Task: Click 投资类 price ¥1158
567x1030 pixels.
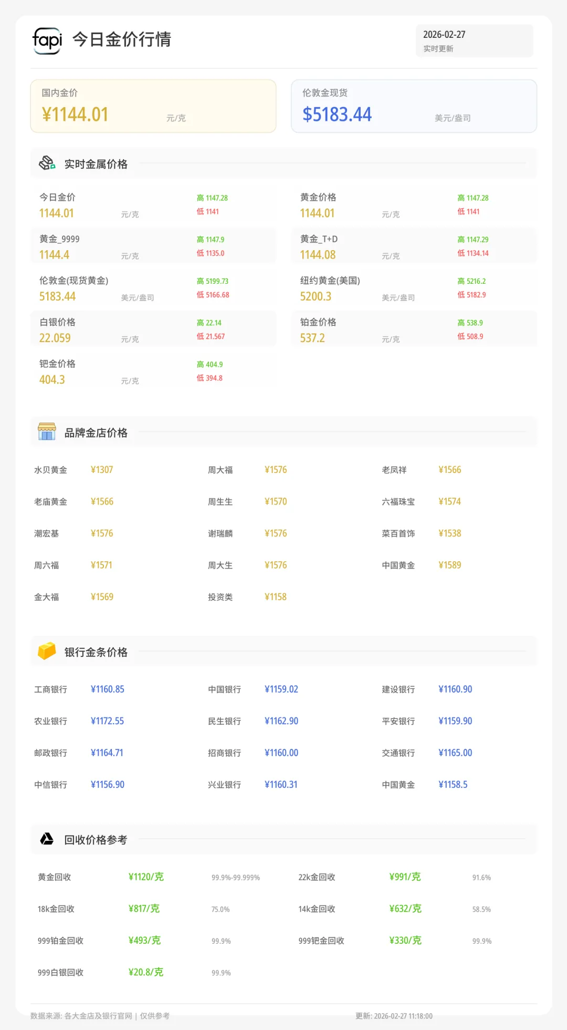Action: point(276,597)
